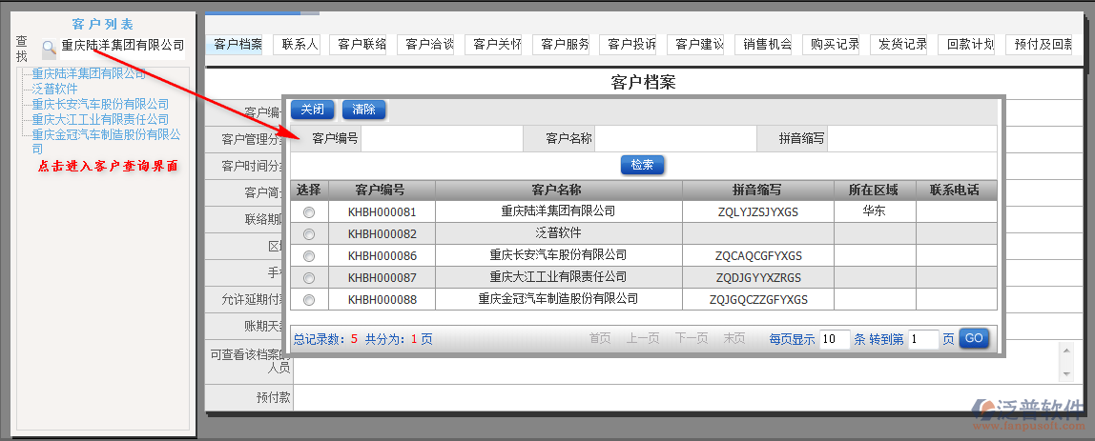Click the 每页显示 count field
The height and width of the screenshot is (441, 1095).
pos(834,339)
